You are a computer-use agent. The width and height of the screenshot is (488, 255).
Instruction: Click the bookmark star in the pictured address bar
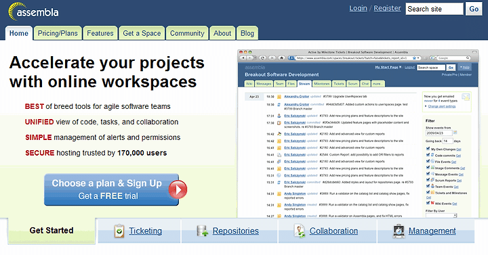coord(414,58)
